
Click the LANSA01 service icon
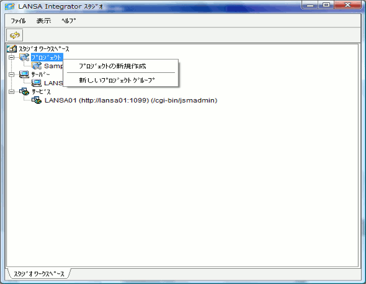37,100
